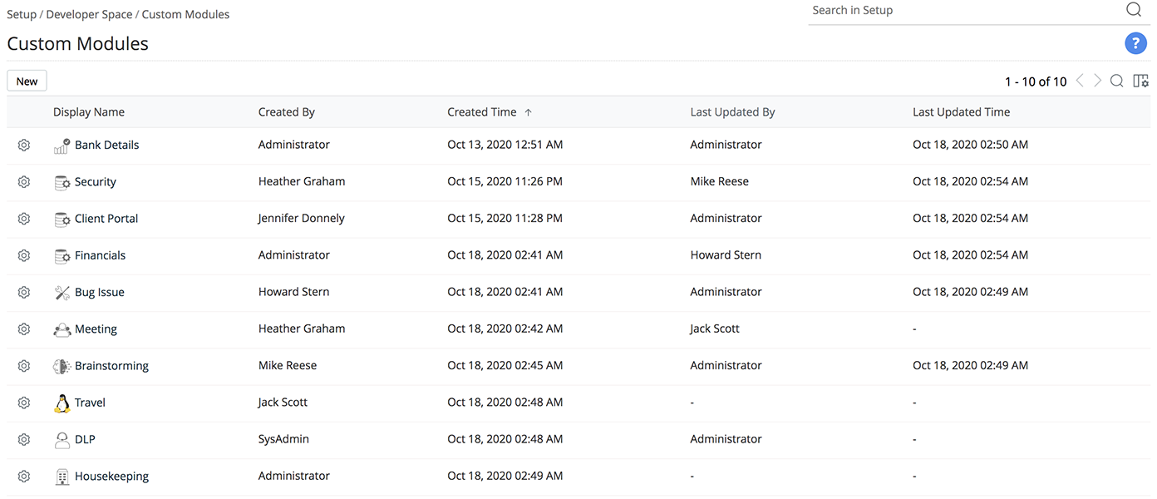1157x499 pixels.
Task: Click the search magnifier in Setup search
Action: (1134, 10)
